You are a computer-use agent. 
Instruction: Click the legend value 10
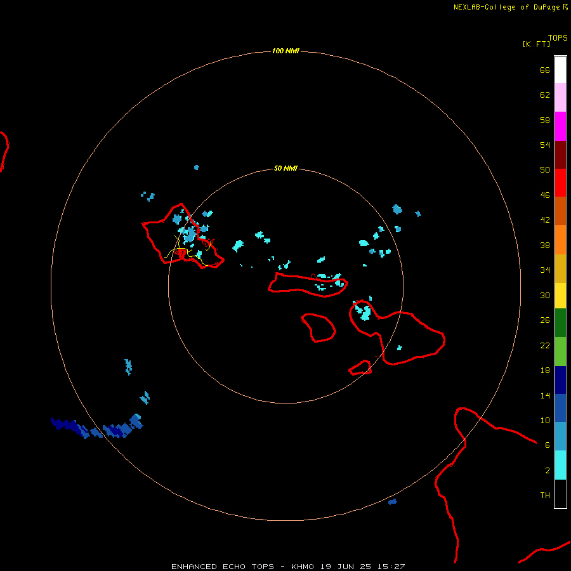(x=545, y=420)
